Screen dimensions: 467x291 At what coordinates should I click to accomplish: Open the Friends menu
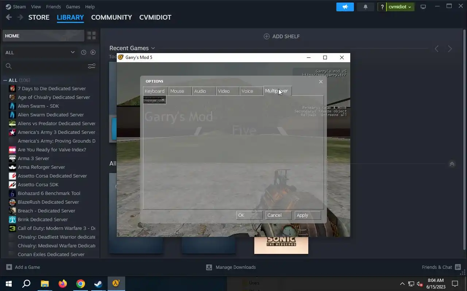(53, 7)
